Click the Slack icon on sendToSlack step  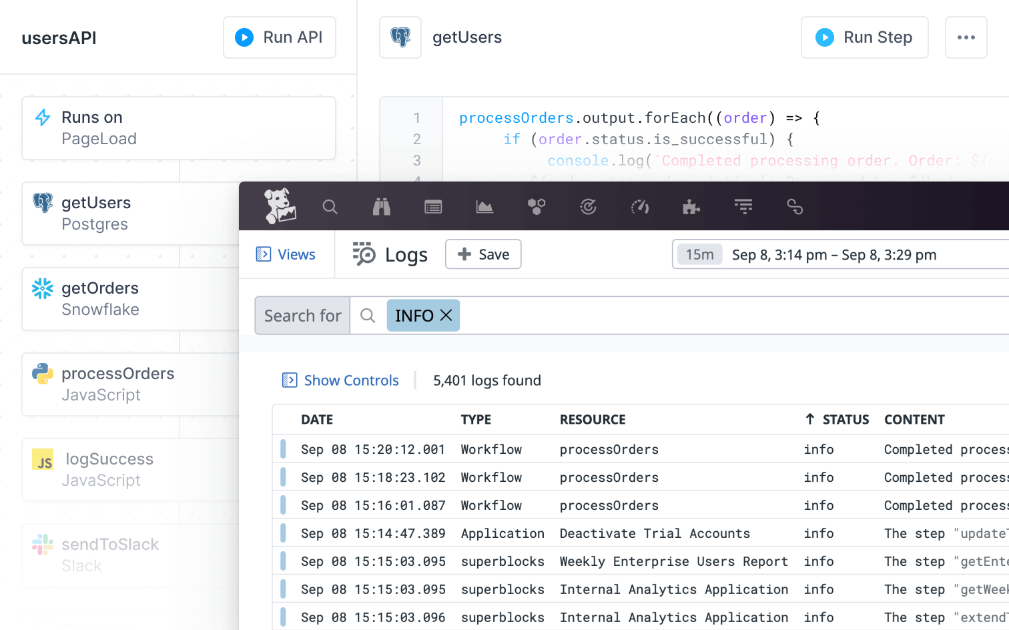42,544
